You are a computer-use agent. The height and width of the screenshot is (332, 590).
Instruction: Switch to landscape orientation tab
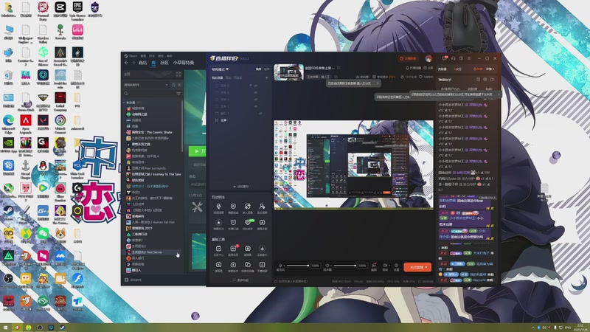tap(259, 69)
